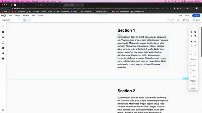Select the Section 1 paragraph text
Viewport: 202px width, 113px height.
pos(143,52)
